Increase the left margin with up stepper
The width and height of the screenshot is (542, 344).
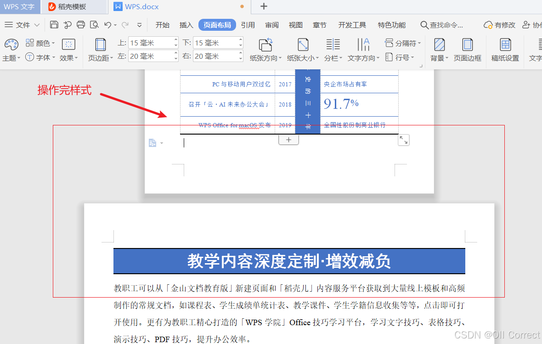click(x=176, y=53)
